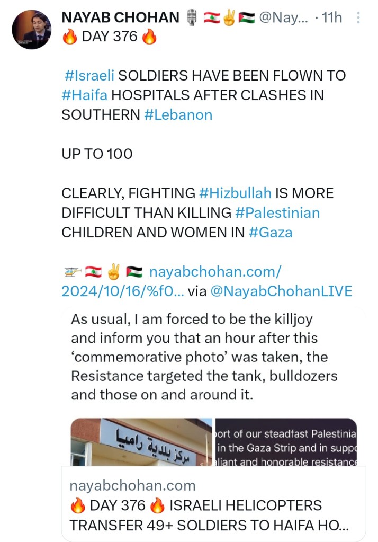378x542 pixels.
Task: Open the #Palestinian hashtag
Action: click(277, 213)
